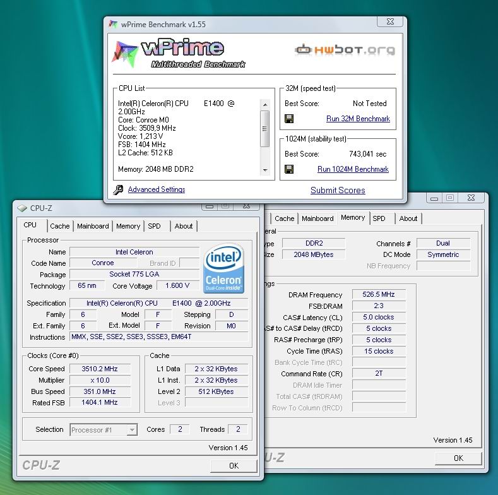Open the Run 32M Benchmark link
This screenshot has height=495, width=498.
pos(358,119)
